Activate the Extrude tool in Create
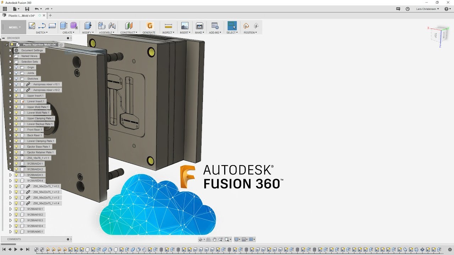 tap(63, 25)
